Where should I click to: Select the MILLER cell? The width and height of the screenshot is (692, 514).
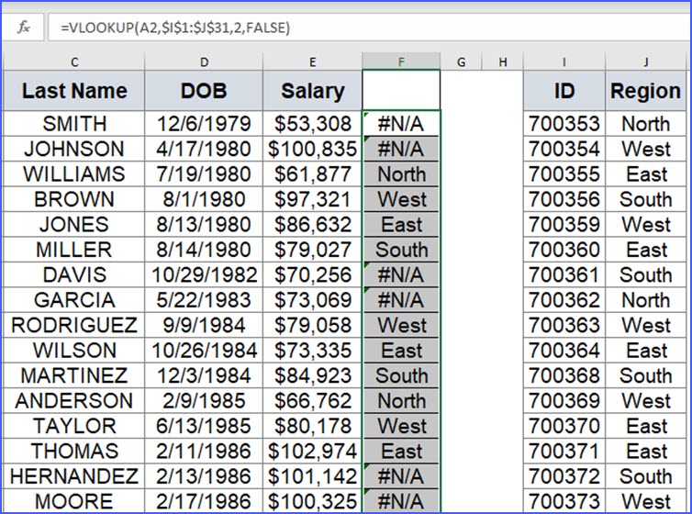click(x=74, y=250)
